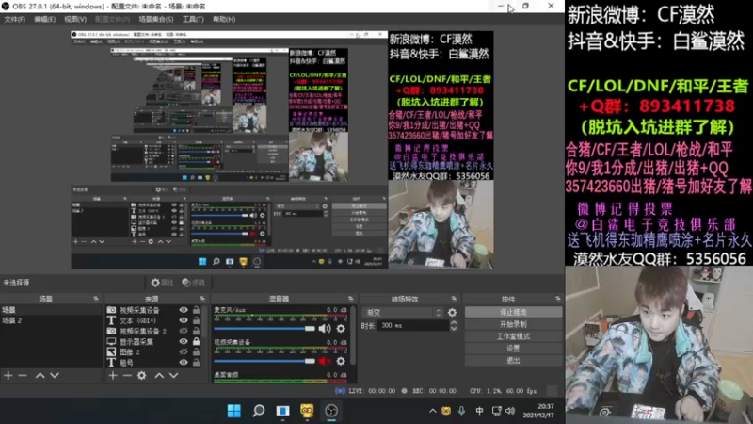Open 场景集合(S) menu
This screenshot has width=753, height=424.
[x=156, y=19]
